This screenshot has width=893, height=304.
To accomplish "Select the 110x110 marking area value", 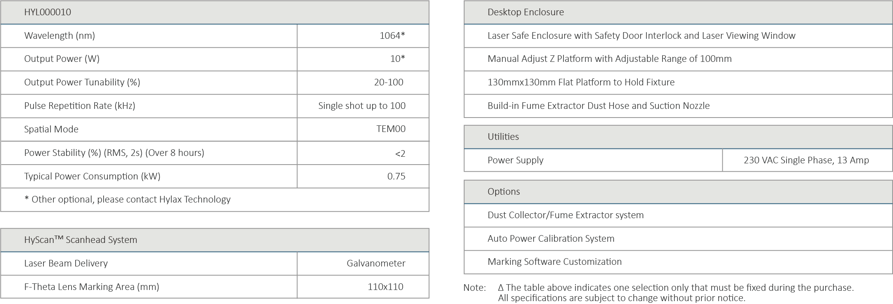I will click(x=385, y=287).
